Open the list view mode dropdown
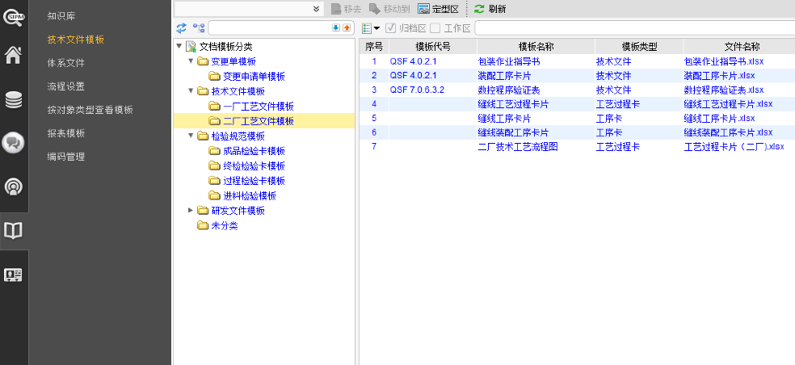This screenshot has width=795, height=365. point(372,28)
